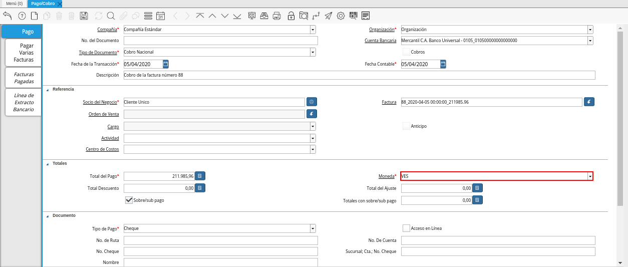Enable the Acceso en Línea checkbox
This screenshot has width=628, height=267.
pos(406,228)
